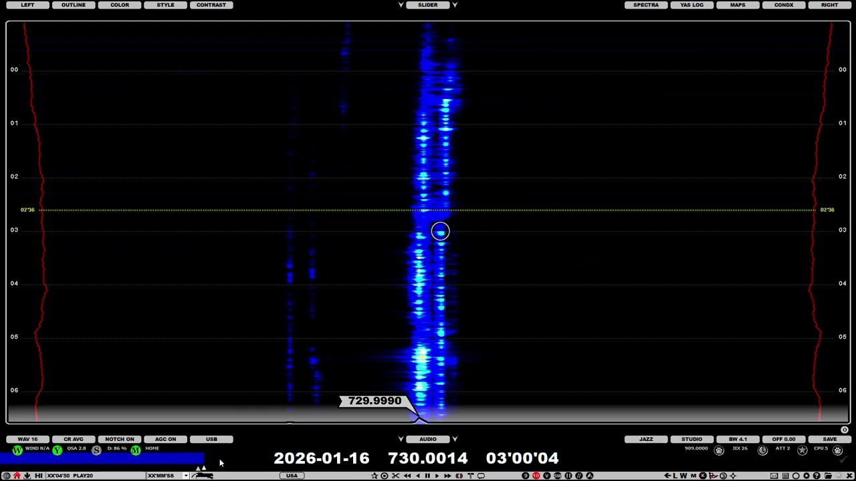Screen dimensions: 856x481
Task: Click the SAVE button
Action: pyautogui.click(x=829, y=439)
